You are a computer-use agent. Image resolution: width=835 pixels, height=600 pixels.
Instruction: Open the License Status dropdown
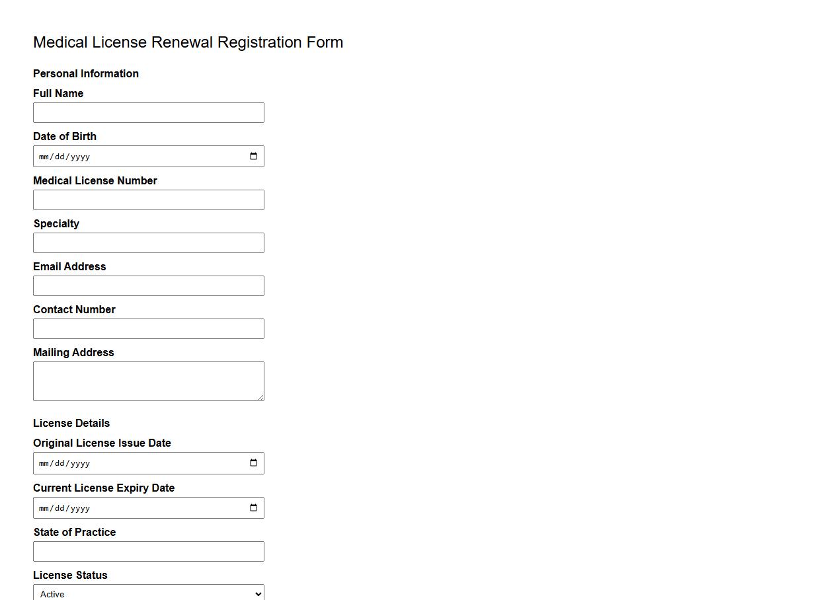[x=148, y=593]
